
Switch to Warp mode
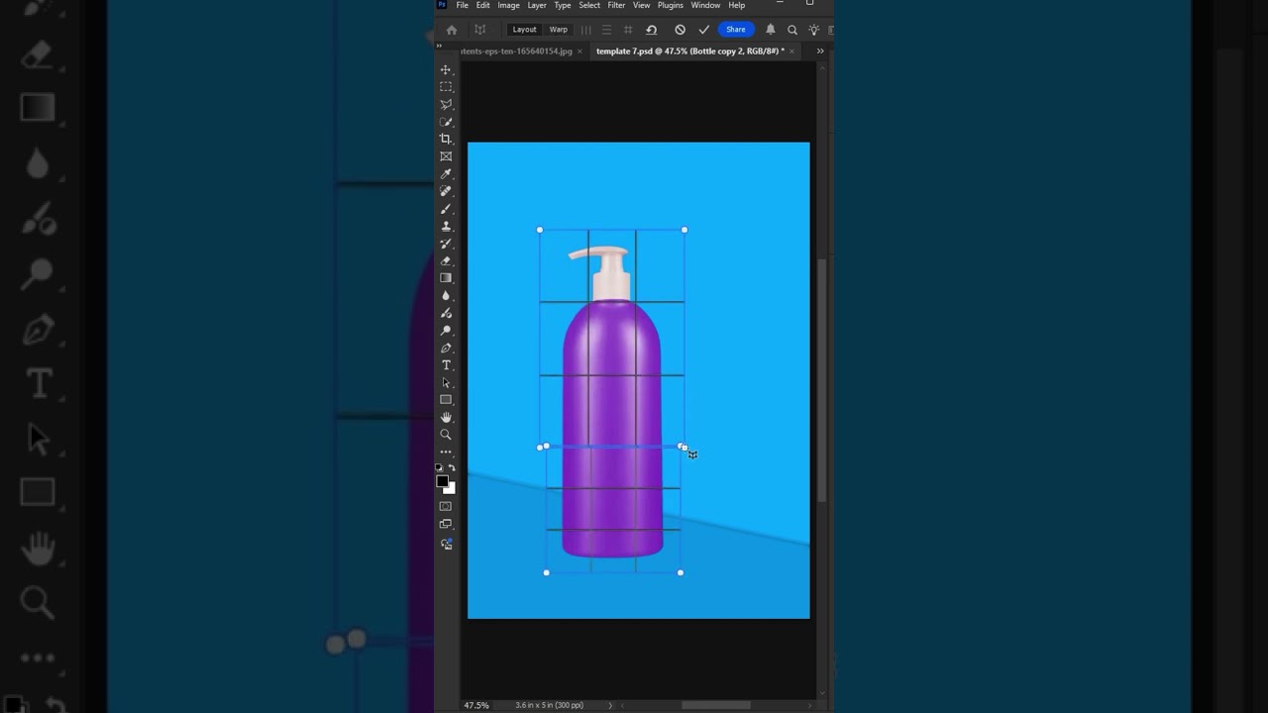pos(559,30)
